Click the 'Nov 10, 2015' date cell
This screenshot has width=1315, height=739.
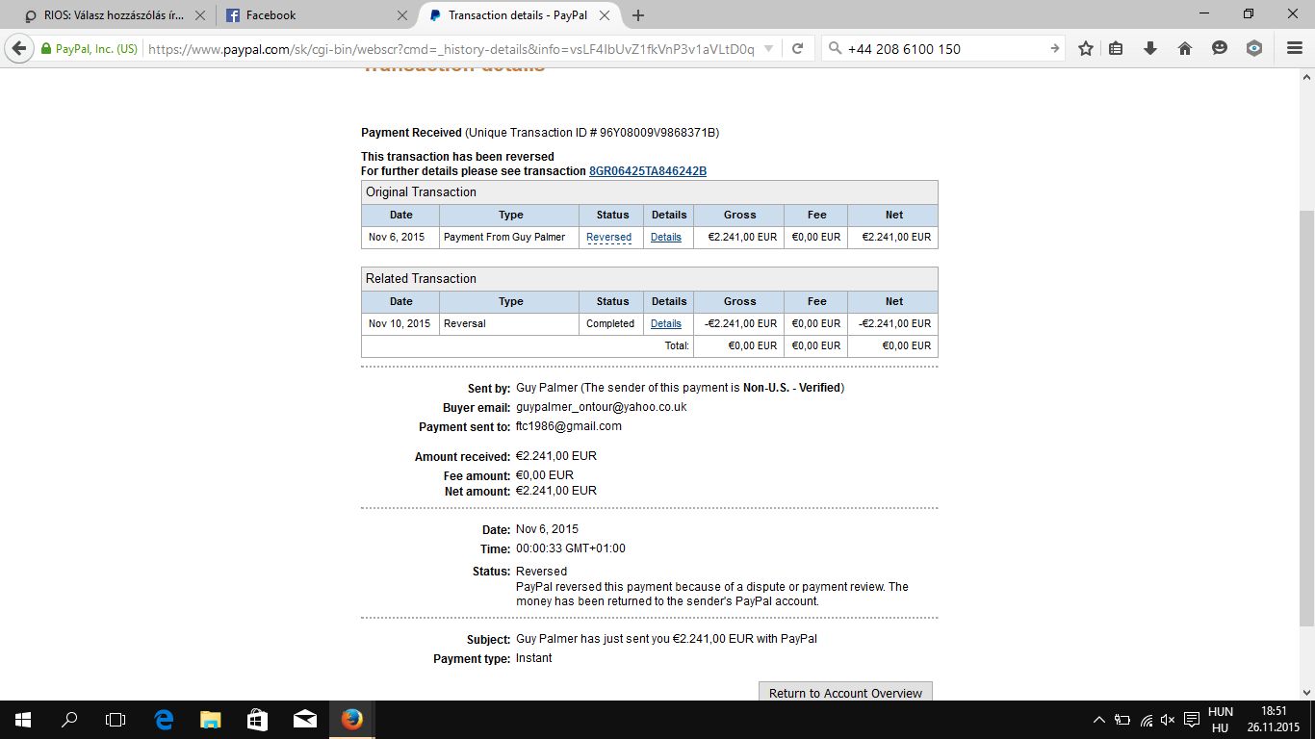[x=400, y=323]
